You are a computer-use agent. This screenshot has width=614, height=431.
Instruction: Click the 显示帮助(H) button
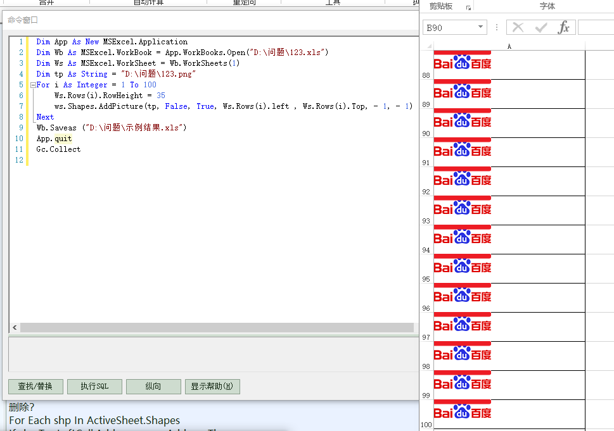pyautogui.click(x=212, y=386)
